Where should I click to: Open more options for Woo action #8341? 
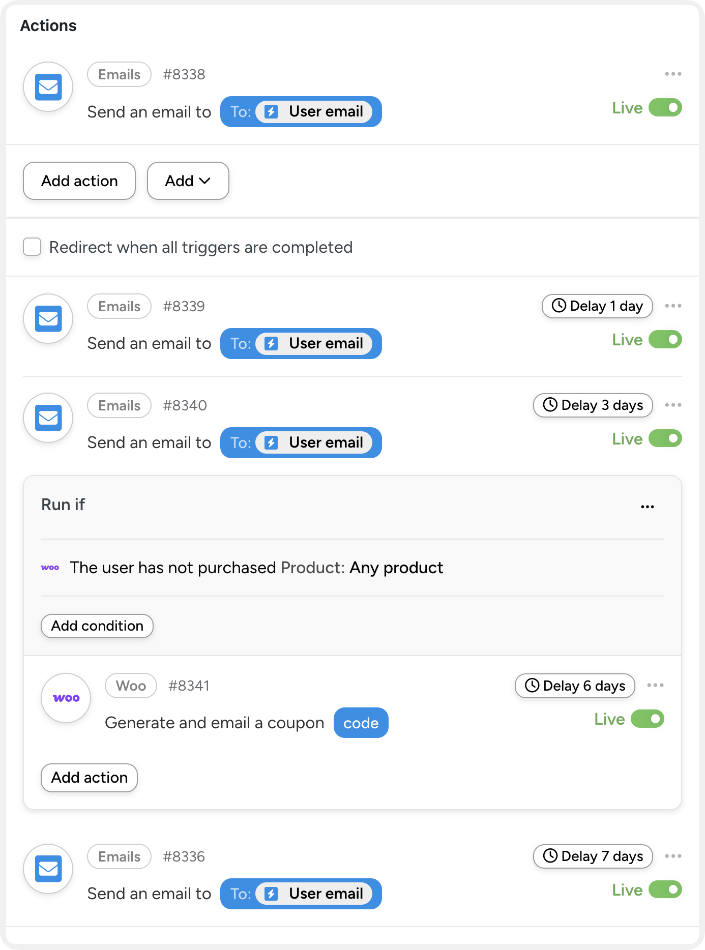(x=655, y=685)
